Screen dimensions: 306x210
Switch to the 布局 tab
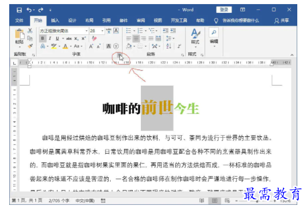coord(89,20)
